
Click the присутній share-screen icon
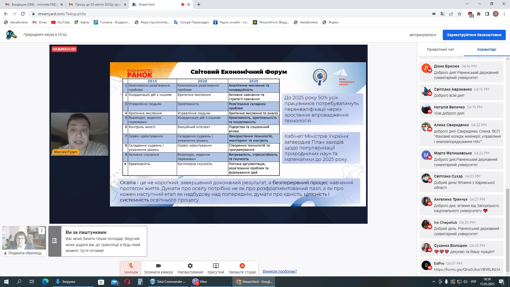[x=216, y=268]
